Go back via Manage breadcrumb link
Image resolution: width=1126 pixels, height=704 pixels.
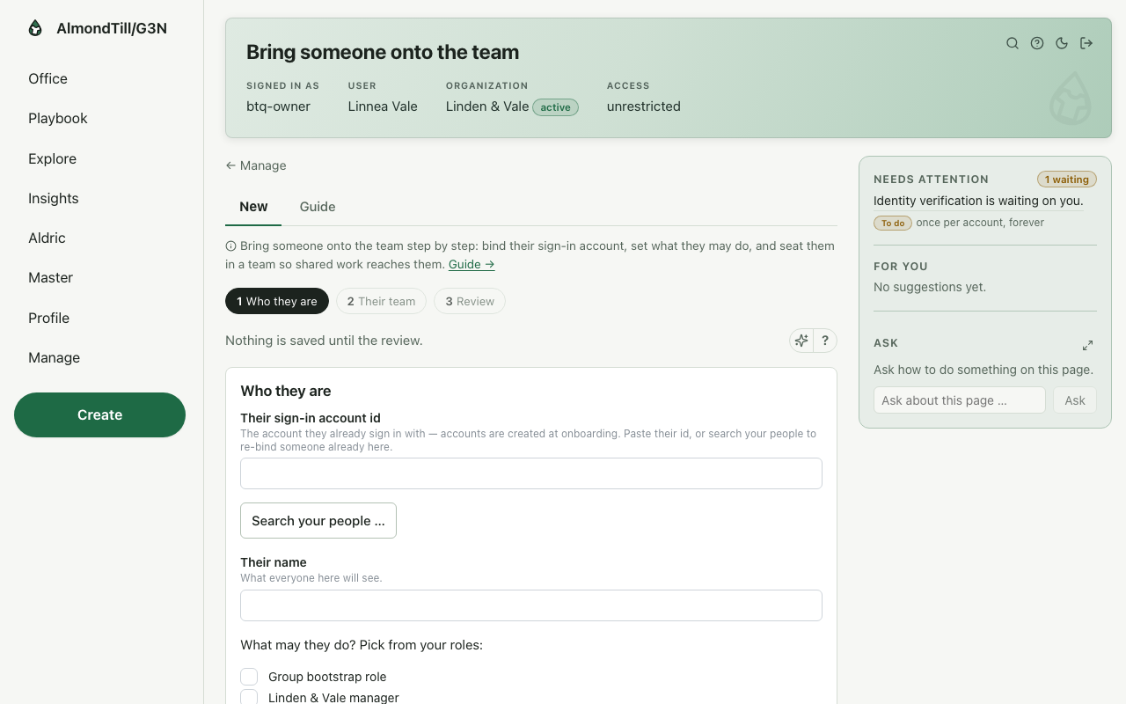(256, 165)
